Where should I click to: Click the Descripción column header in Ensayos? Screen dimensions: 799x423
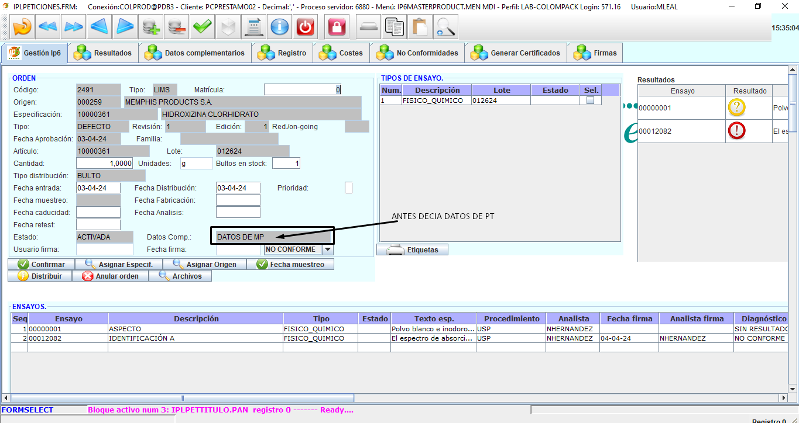pos(196,318)
